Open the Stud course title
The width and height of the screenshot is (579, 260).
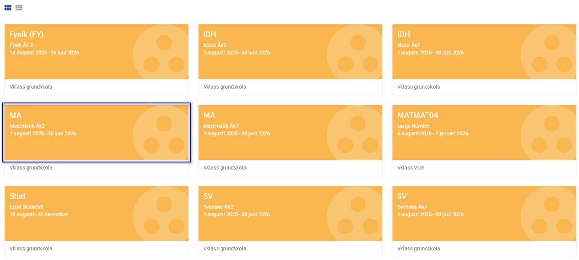pos(17,196)
